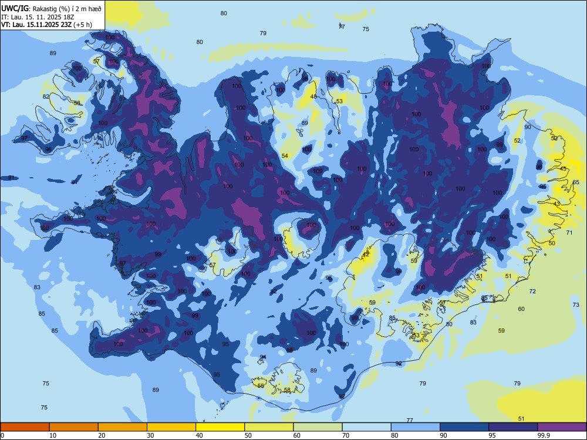This screenshot has height=440, width=587.
Task: Select the purple above-99.9 legend swatch
Action: 562,427
